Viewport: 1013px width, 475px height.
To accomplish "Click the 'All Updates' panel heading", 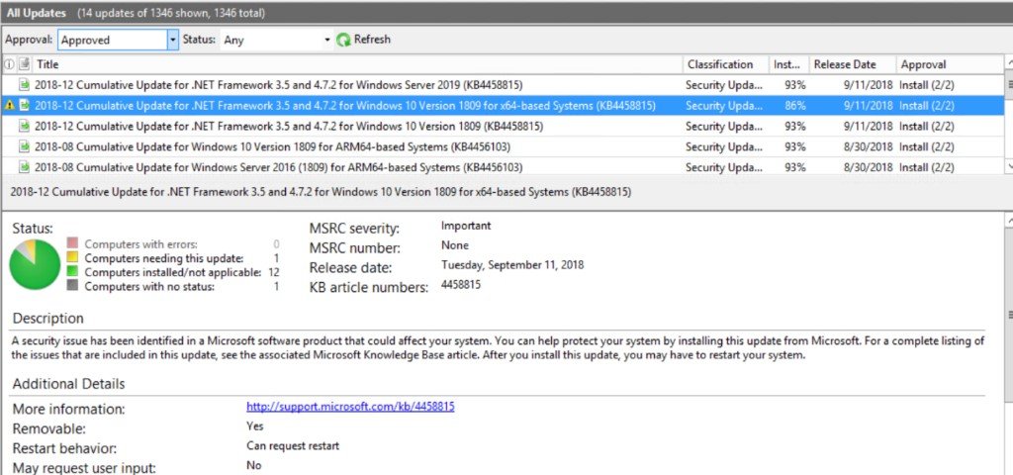I will (x=35, y=13).
